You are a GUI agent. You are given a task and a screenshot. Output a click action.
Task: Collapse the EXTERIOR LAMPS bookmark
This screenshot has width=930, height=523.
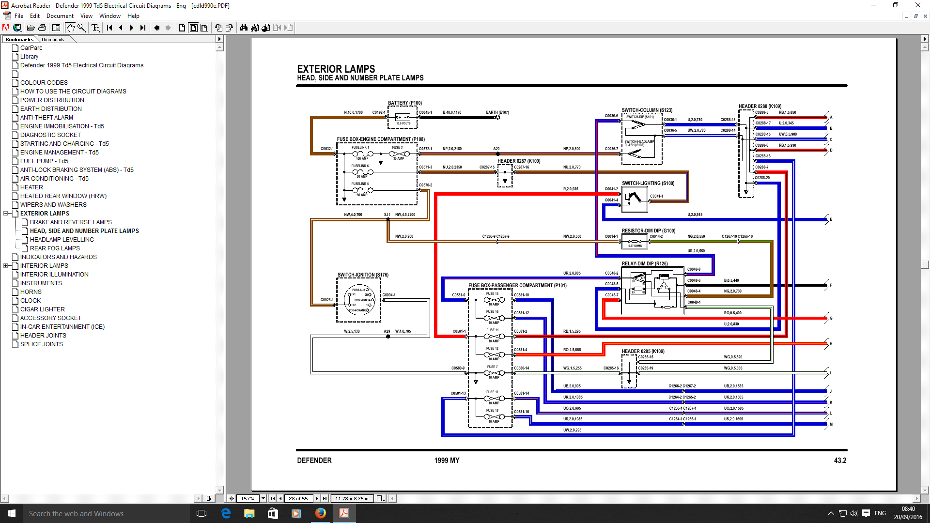5,213
